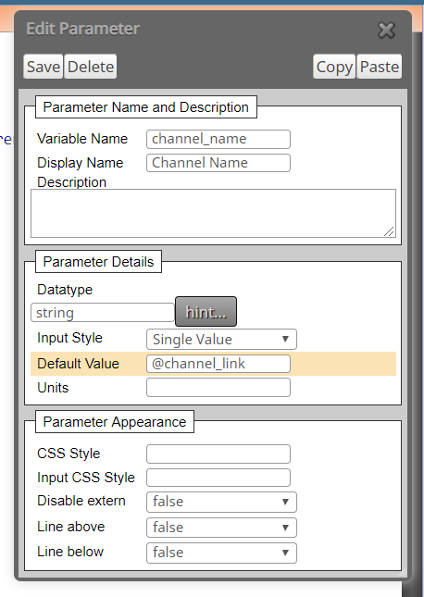Click inside the Description text area
This screenshot has height=597, width=424.
213,213
